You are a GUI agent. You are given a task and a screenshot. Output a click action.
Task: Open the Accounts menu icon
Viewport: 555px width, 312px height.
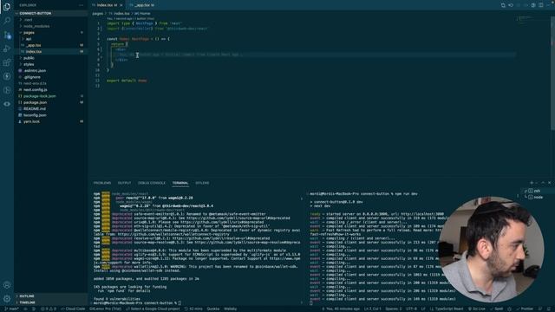(7, 285)
